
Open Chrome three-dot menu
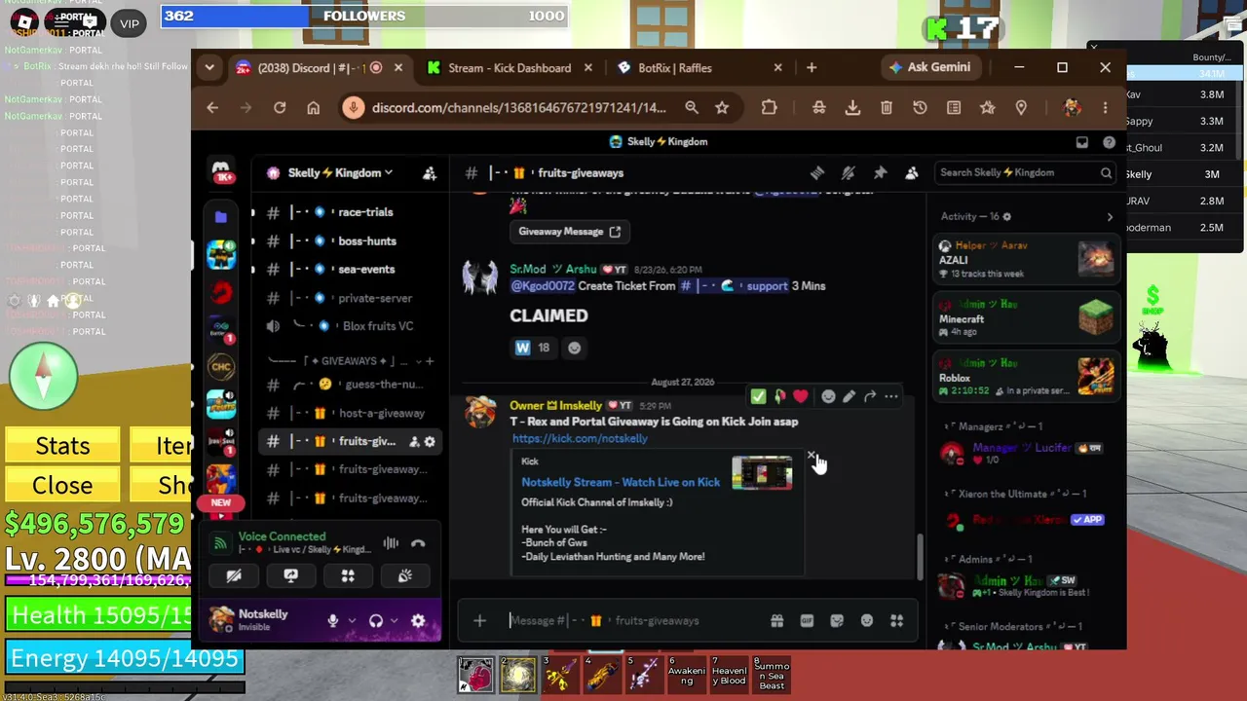1105,108
